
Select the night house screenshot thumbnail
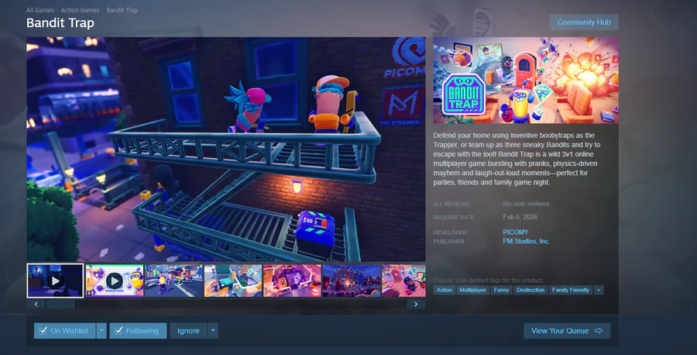[351, 281]
